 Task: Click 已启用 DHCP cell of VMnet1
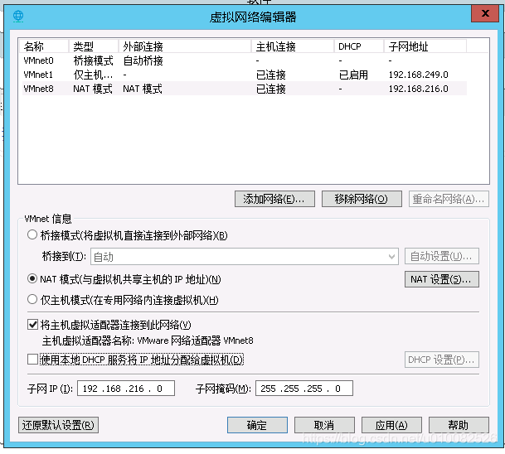coord(353,75)
